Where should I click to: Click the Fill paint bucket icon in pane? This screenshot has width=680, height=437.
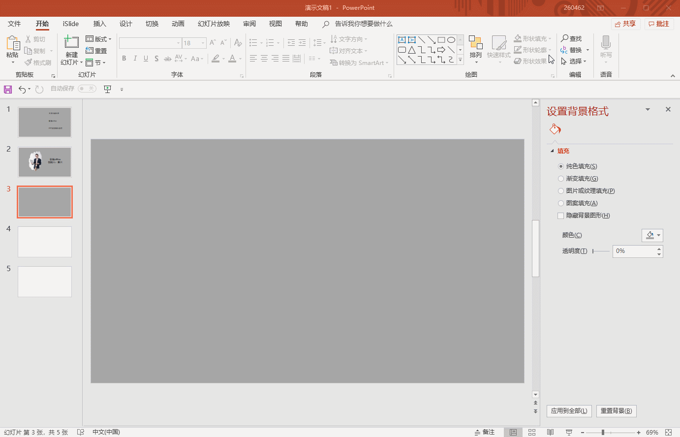coord(555,129)
